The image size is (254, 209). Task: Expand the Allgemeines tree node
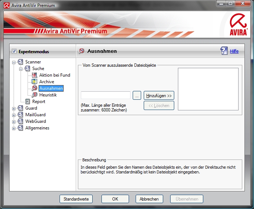[14, 128]
